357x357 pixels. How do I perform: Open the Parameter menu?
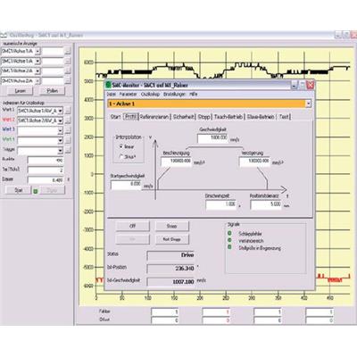128,94
